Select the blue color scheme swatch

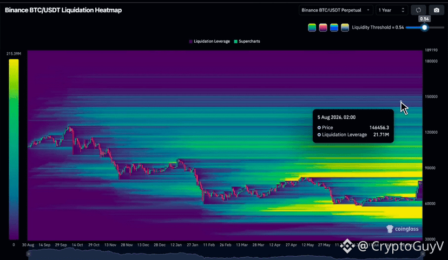(x=334, y=28)
